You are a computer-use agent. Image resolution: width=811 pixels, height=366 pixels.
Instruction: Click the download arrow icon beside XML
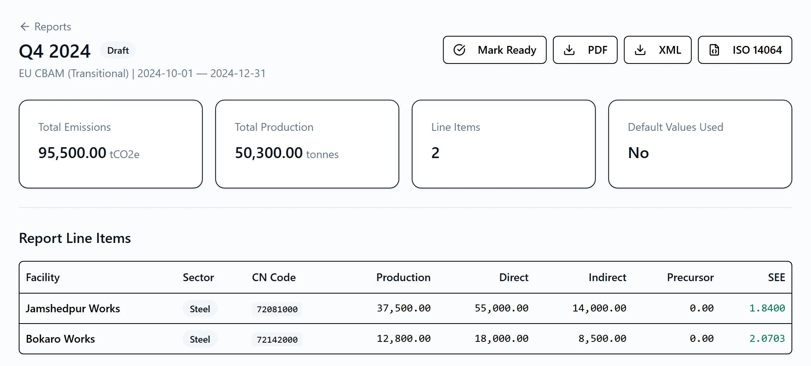coord(640,50)
